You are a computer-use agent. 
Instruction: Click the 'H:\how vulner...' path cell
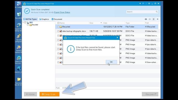[x=151, y=62]
